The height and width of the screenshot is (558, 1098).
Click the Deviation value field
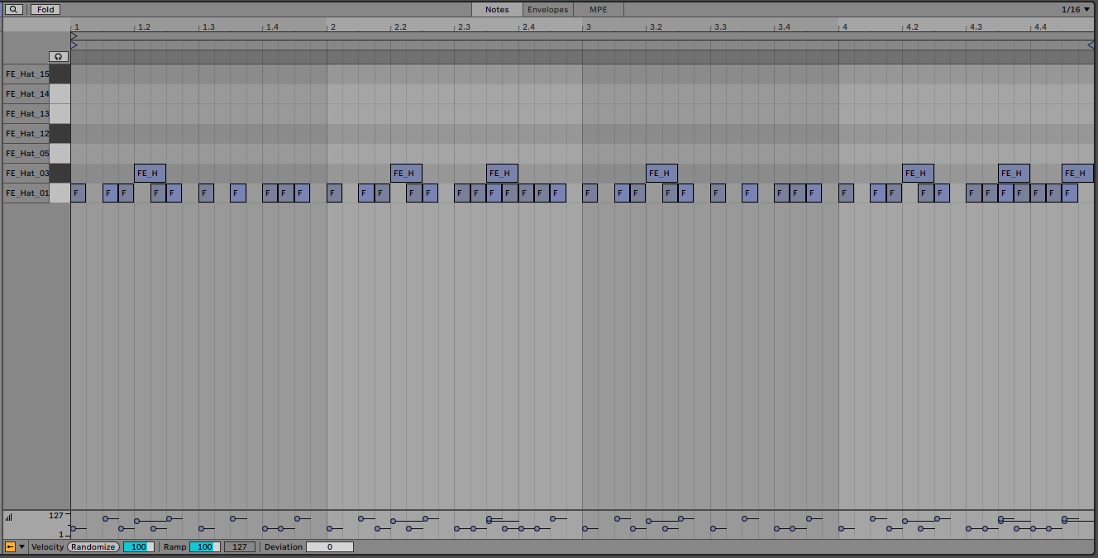329,546
